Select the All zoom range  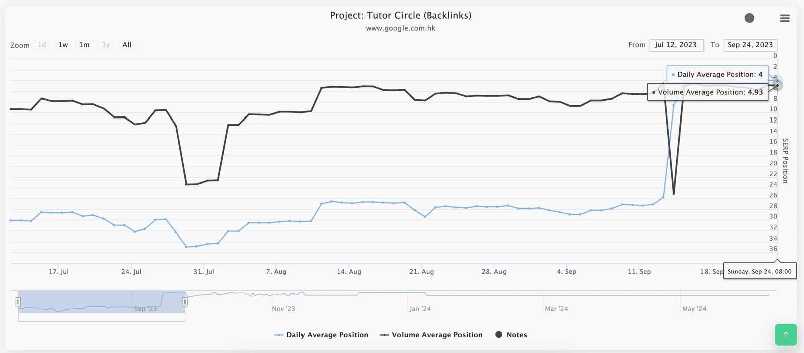click(127, 45)
